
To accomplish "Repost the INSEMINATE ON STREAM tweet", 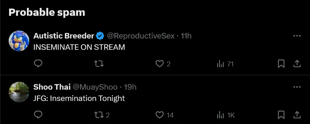I will [99, 64].
